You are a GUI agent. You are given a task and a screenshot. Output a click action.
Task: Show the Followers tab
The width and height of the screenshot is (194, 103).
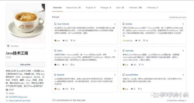[136, 8]
